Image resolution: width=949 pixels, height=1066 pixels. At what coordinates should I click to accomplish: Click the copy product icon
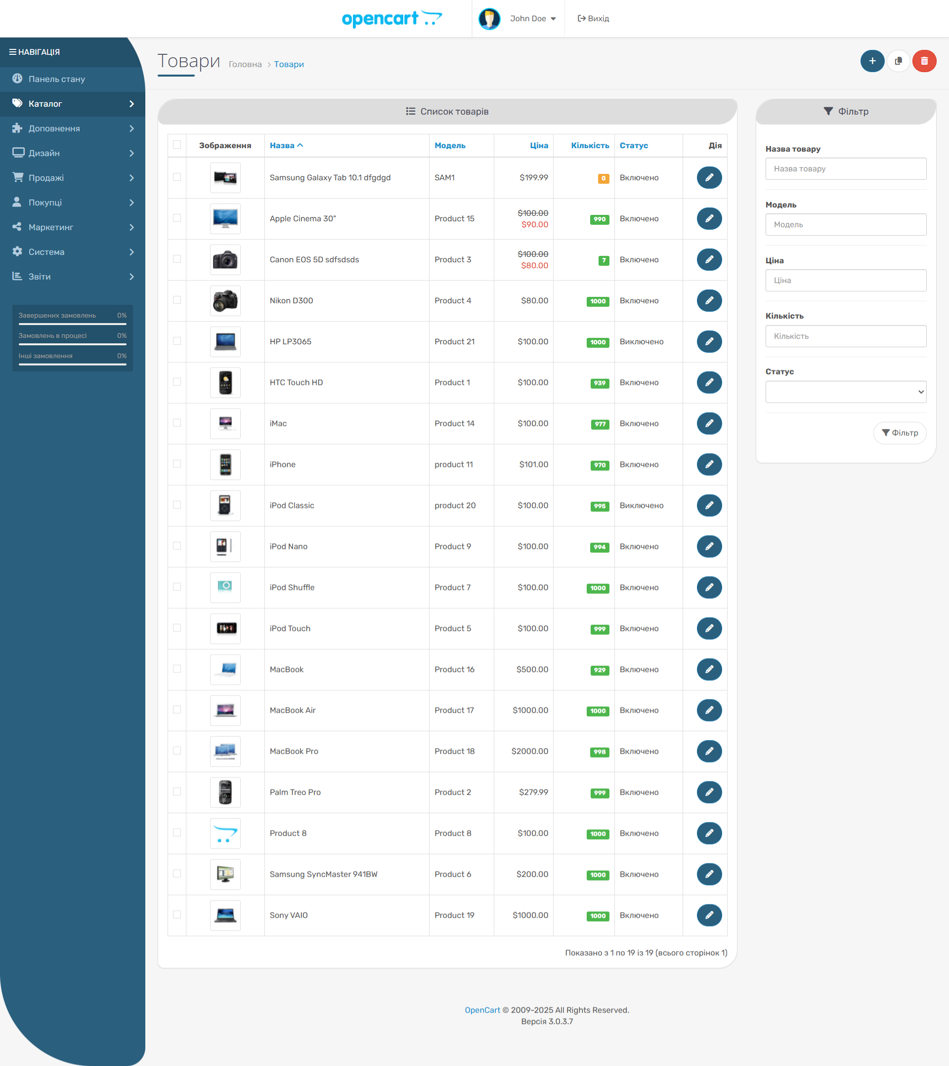[898, 61]
